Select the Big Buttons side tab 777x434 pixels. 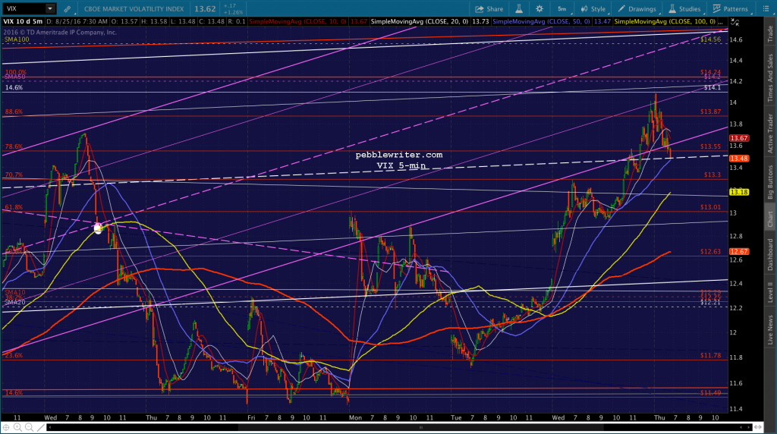pyautogui.click(x=770, y=182)
